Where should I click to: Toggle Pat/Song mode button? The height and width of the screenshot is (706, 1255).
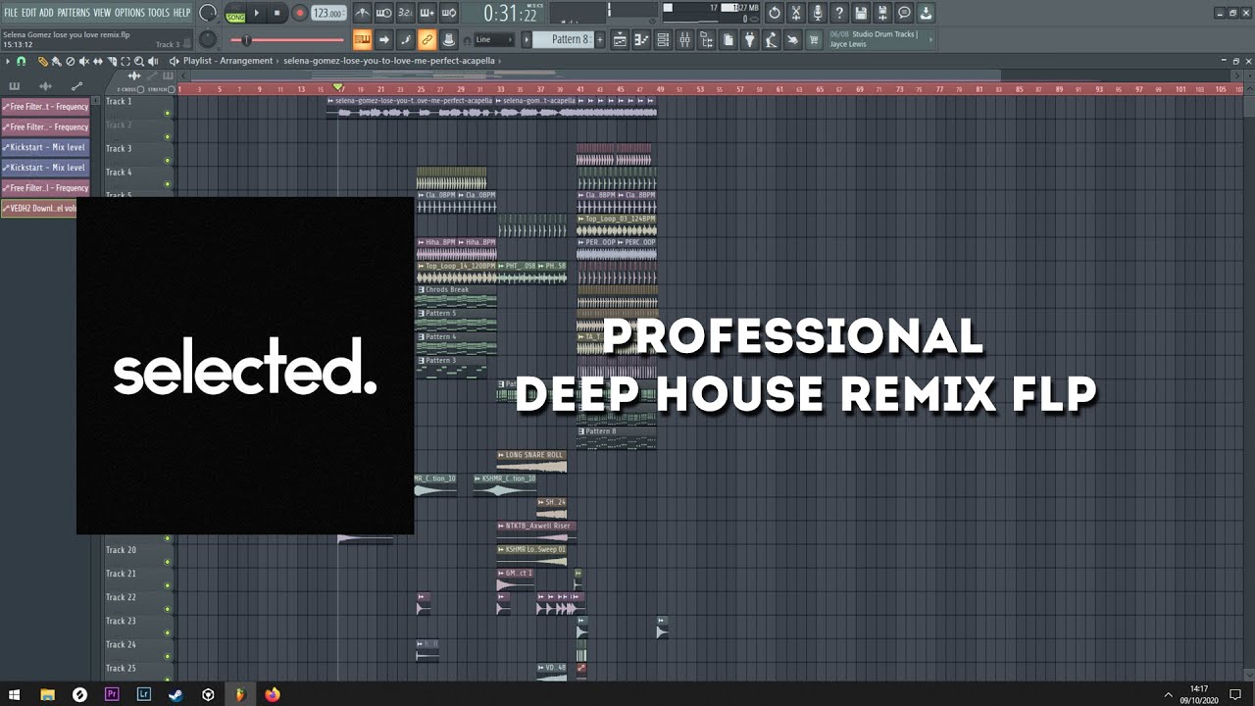coord(235,13)
